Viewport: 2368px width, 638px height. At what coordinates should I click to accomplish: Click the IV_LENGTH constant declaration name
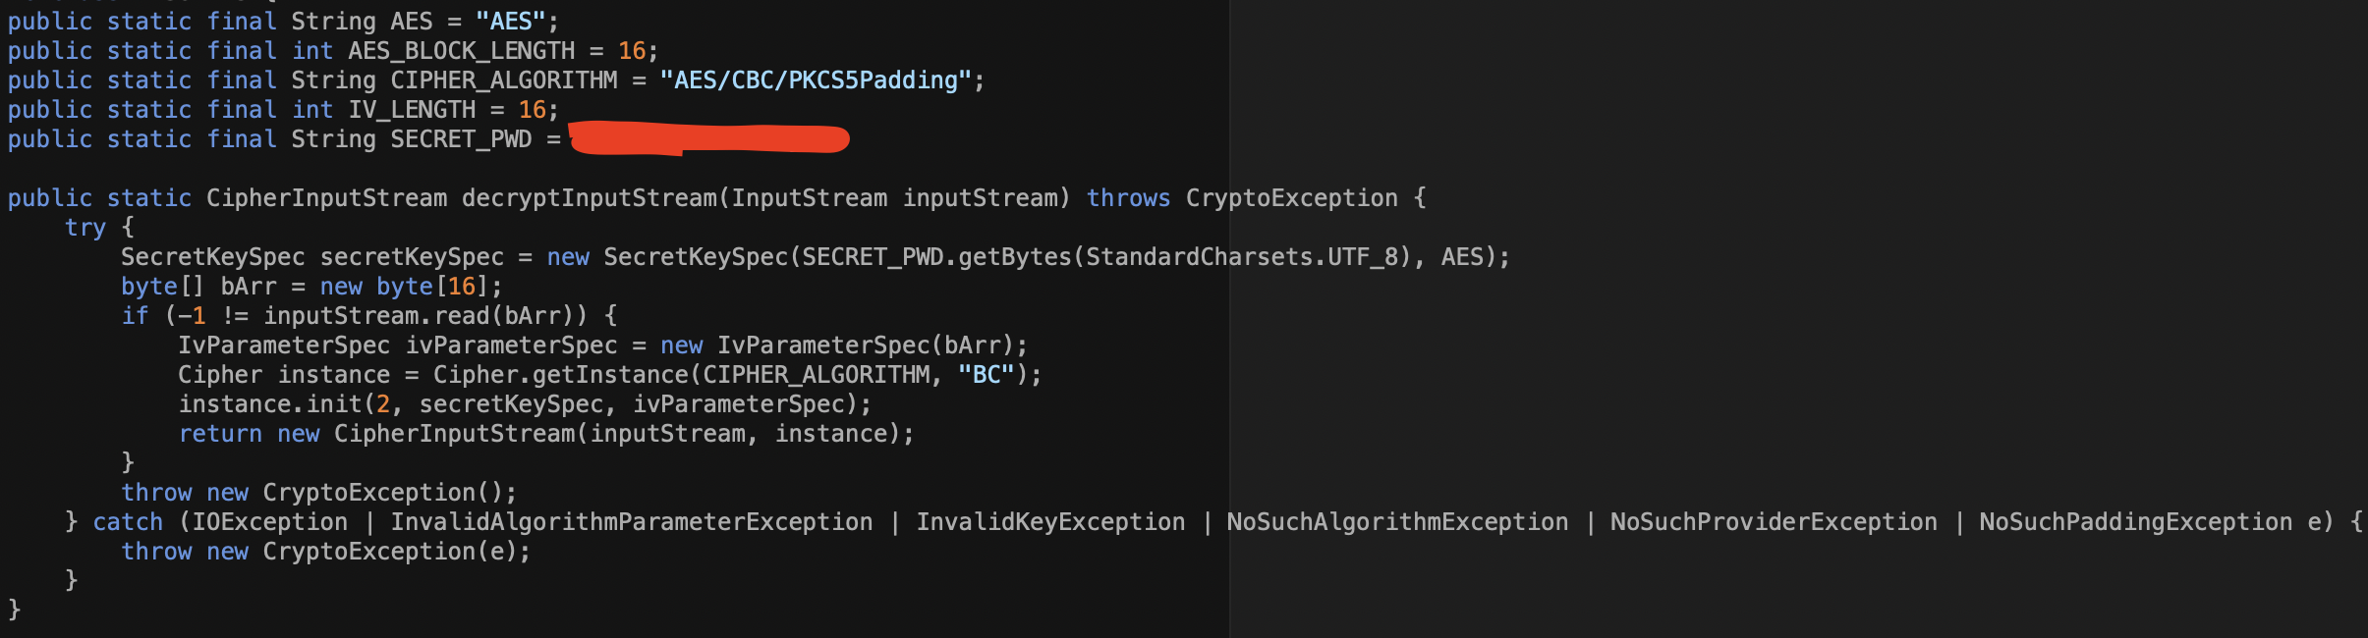(x=412, y=110)
